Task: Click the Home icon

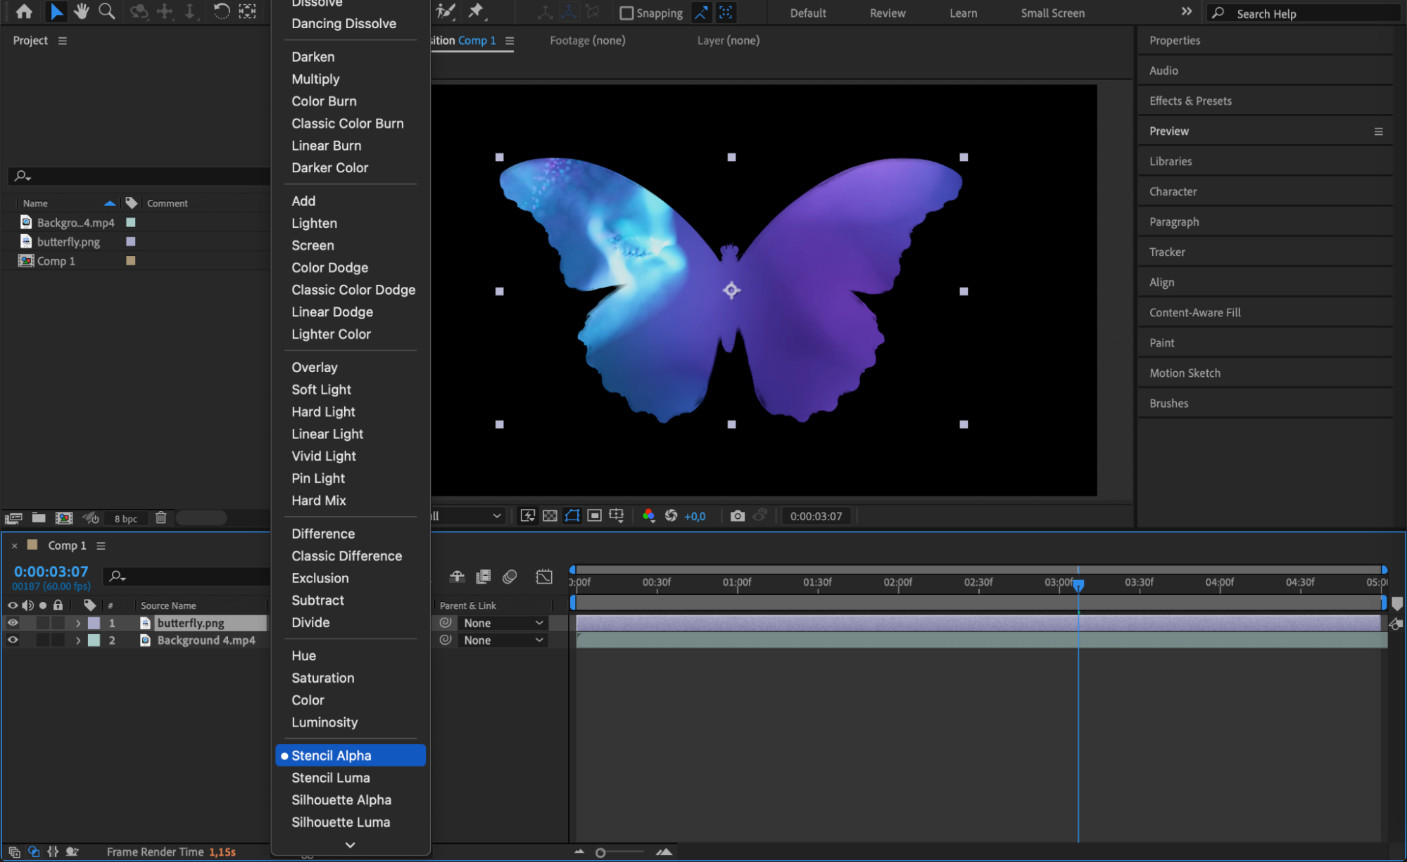Action: pos(24,12)
